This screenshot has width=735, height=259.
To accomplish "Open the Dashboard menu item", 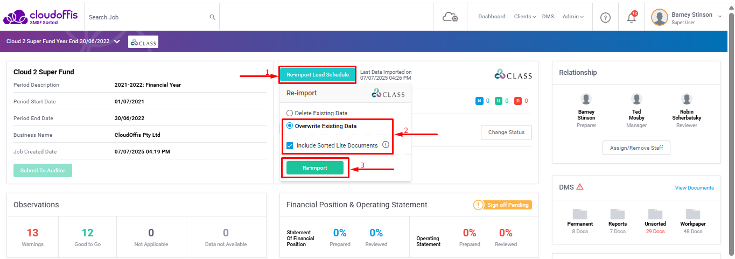I will click(x=492, y=17).
